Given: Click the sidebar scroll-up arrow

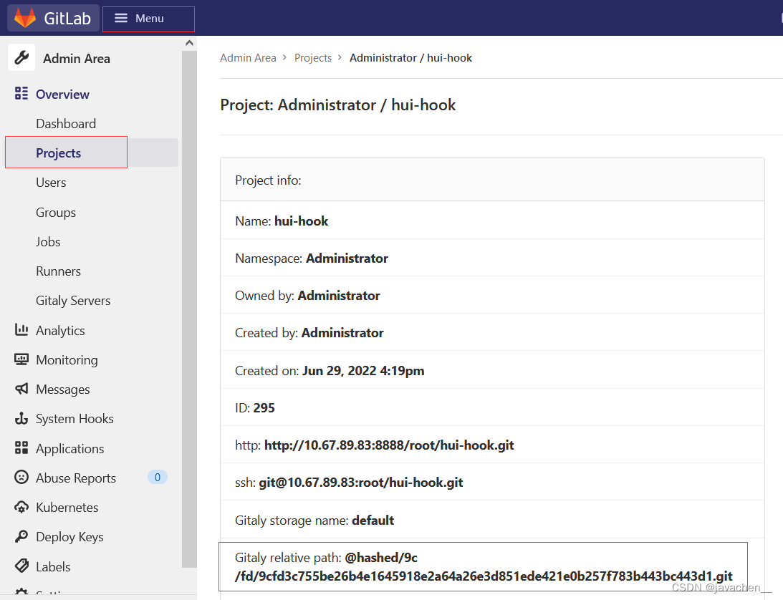Looking at the screenshot, I should [189, 42].
